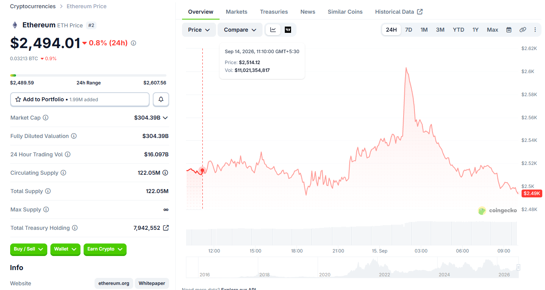Select 1M time range
This screenshot has height=290, width=545.
coord(424,30)
